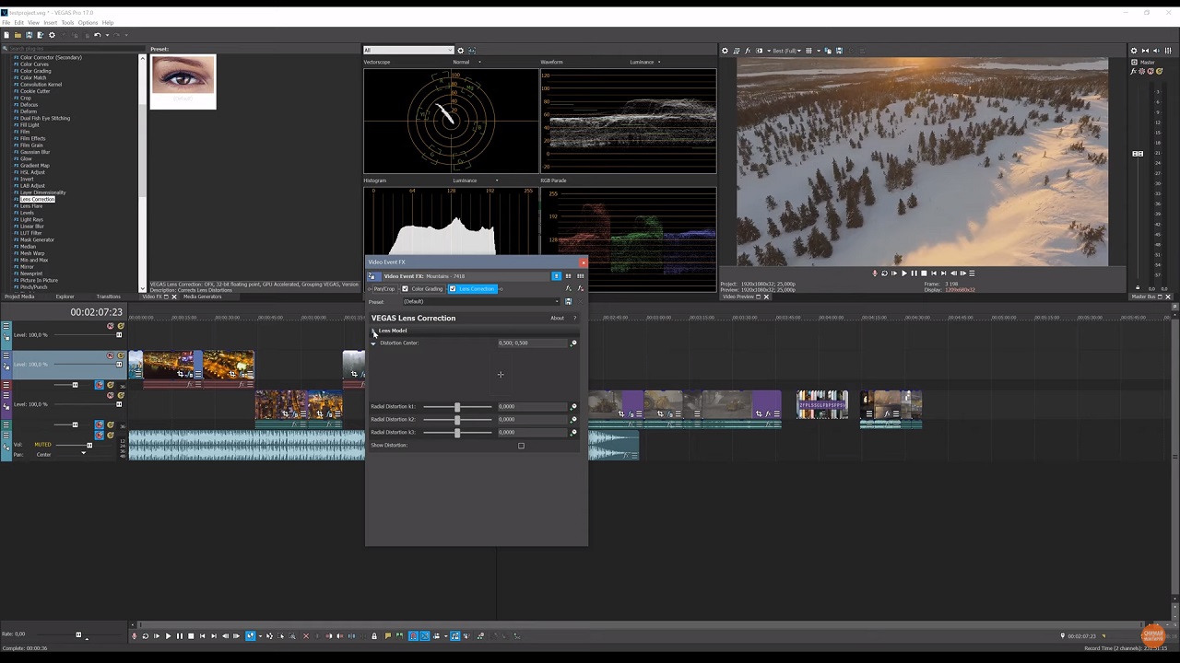The image size is (1180, 663).
Task: Open project Properties gear icon in main toolbar
Action: [x=52, y=35]
